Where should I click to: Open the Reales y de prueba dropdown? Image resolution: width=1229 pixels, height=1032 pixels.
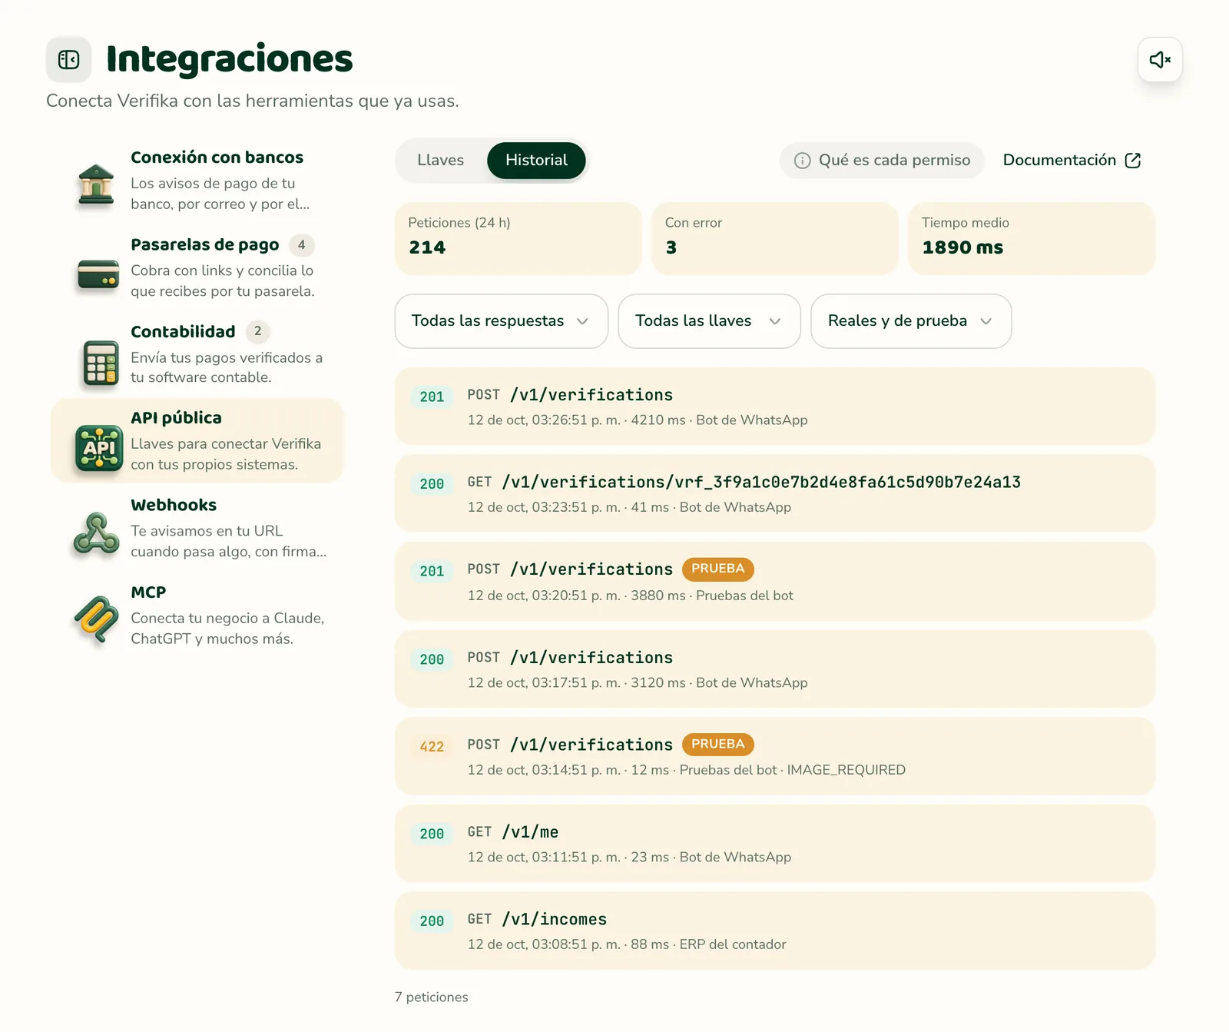click(911, 321)
